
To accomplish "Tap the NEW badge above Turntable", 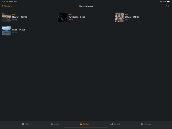I will 70,14.
